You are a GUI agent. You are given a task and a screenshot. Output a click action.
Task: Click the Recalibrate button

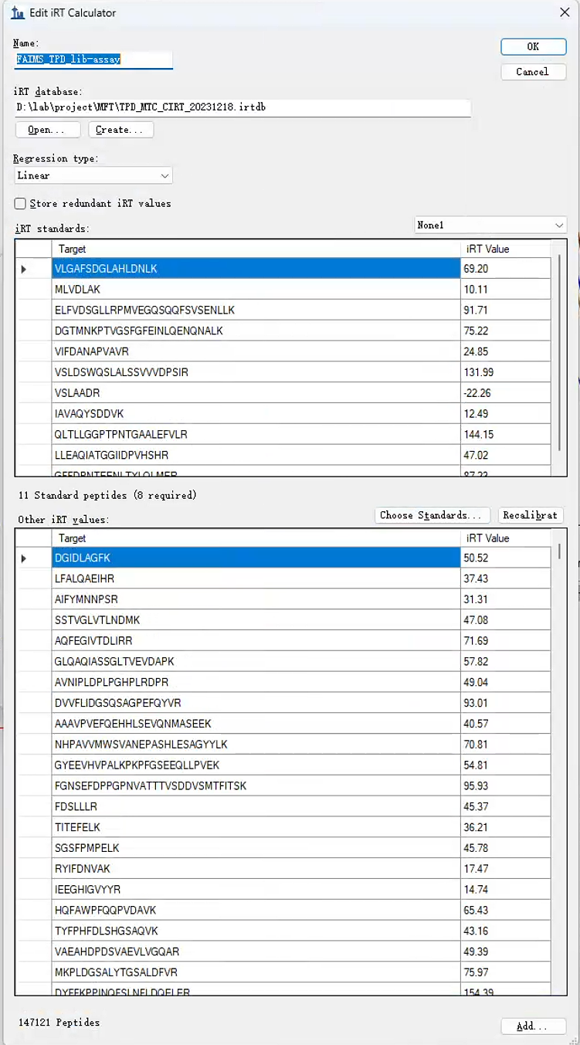[x=530, y=515]
